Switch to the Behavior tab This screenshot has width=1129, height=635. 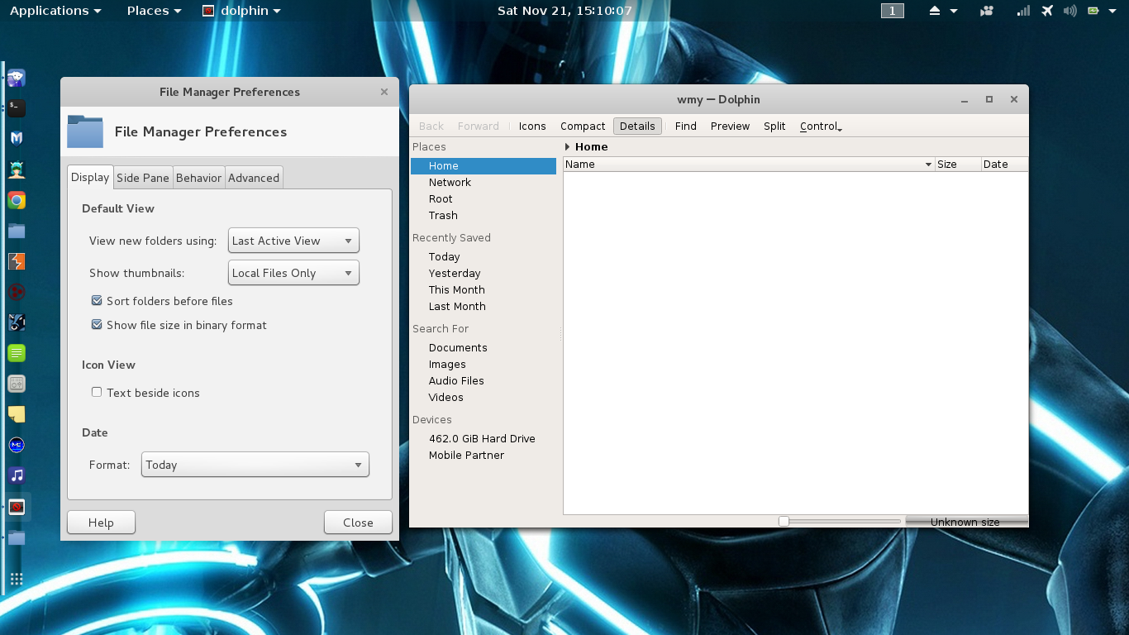pyautogui.click(x=198, y=178)
